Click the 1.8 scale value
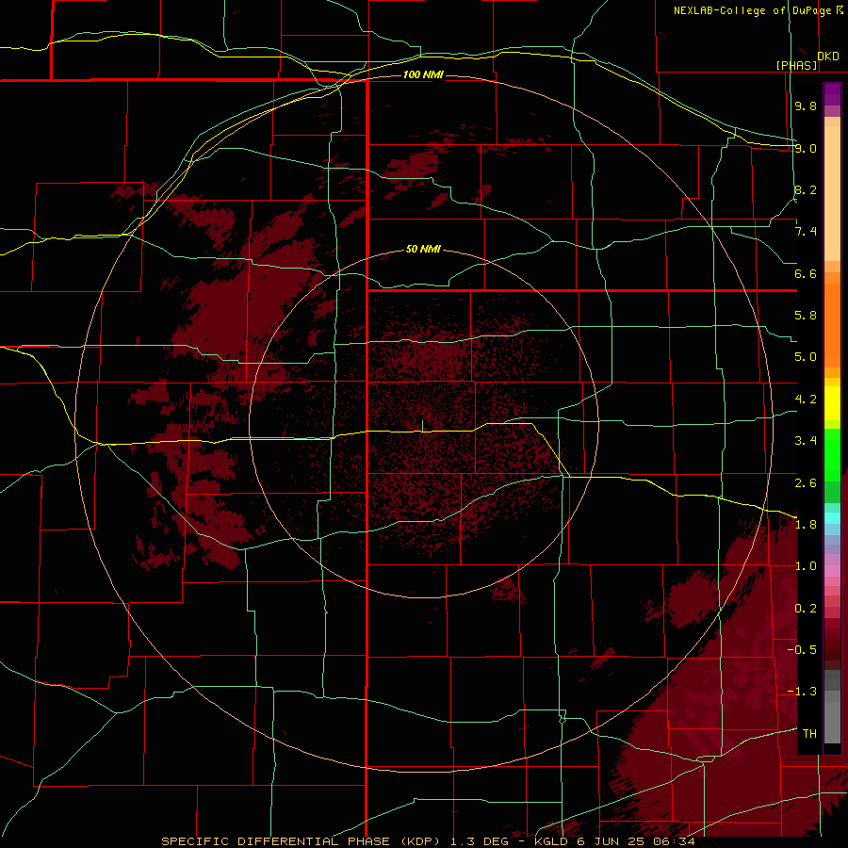Viewport: 848px width, 848px height. (x=806, y=525)
